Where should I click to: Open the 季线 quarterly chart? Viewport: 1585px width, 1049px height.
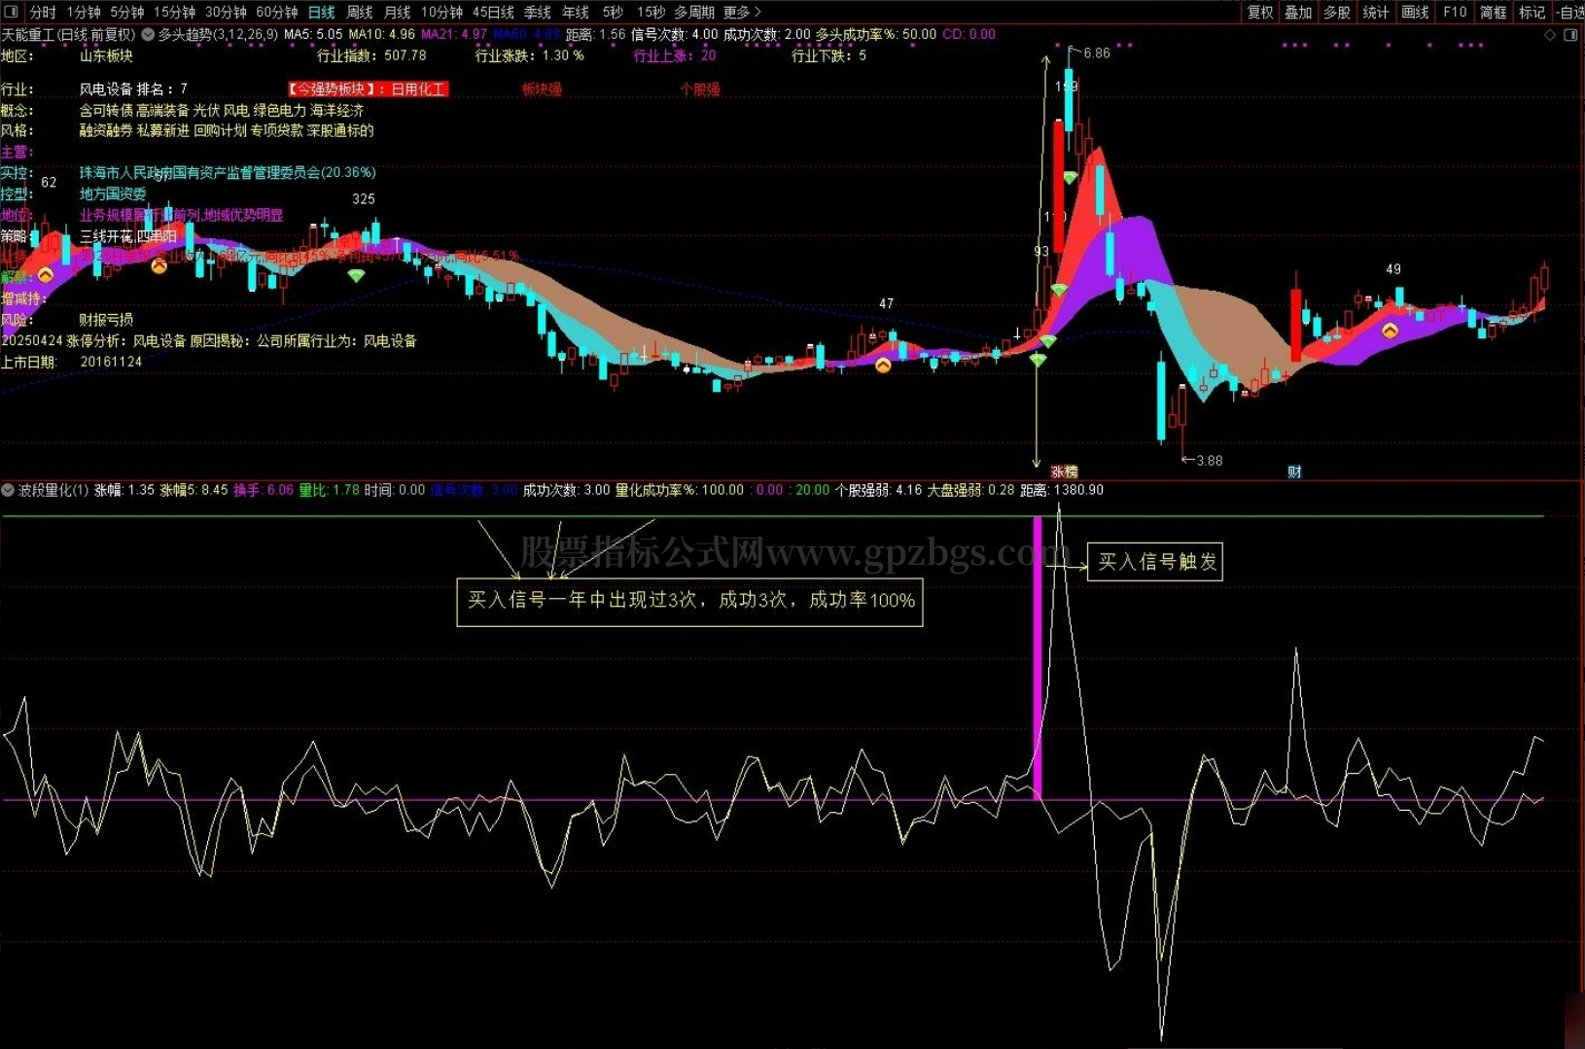[x=538, y=12]
